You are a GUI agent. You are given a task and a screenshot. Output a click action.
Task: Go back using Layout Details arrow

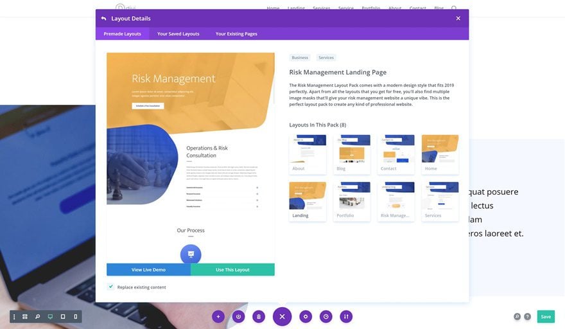click(104, 19)
